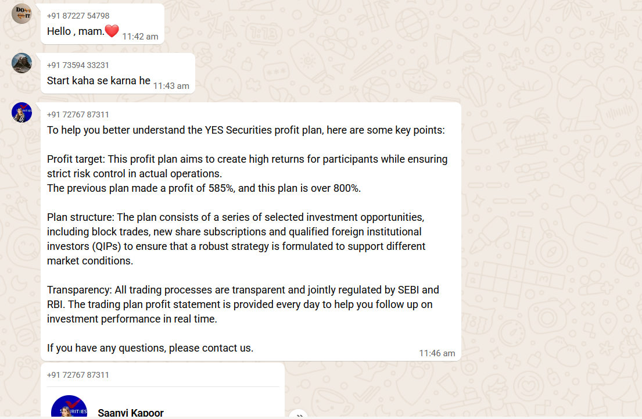Click the 11:46 am timestamp
This screenshot has height=419, width=642.
click(x=437, y=353)
